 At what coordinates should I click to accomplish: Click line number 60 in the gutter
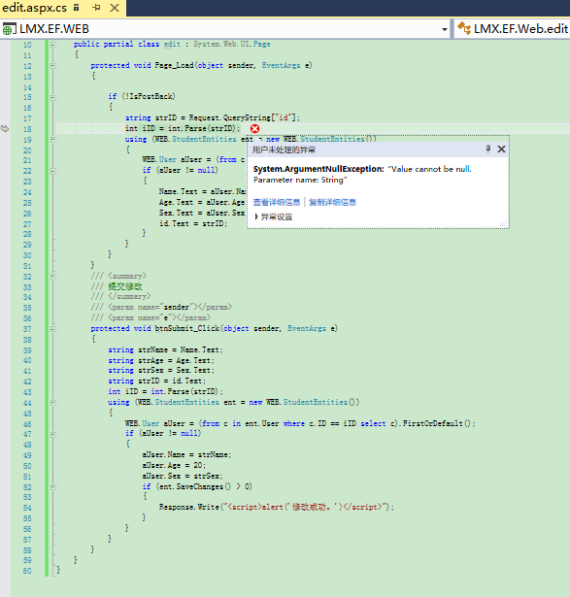coord(27,571)
